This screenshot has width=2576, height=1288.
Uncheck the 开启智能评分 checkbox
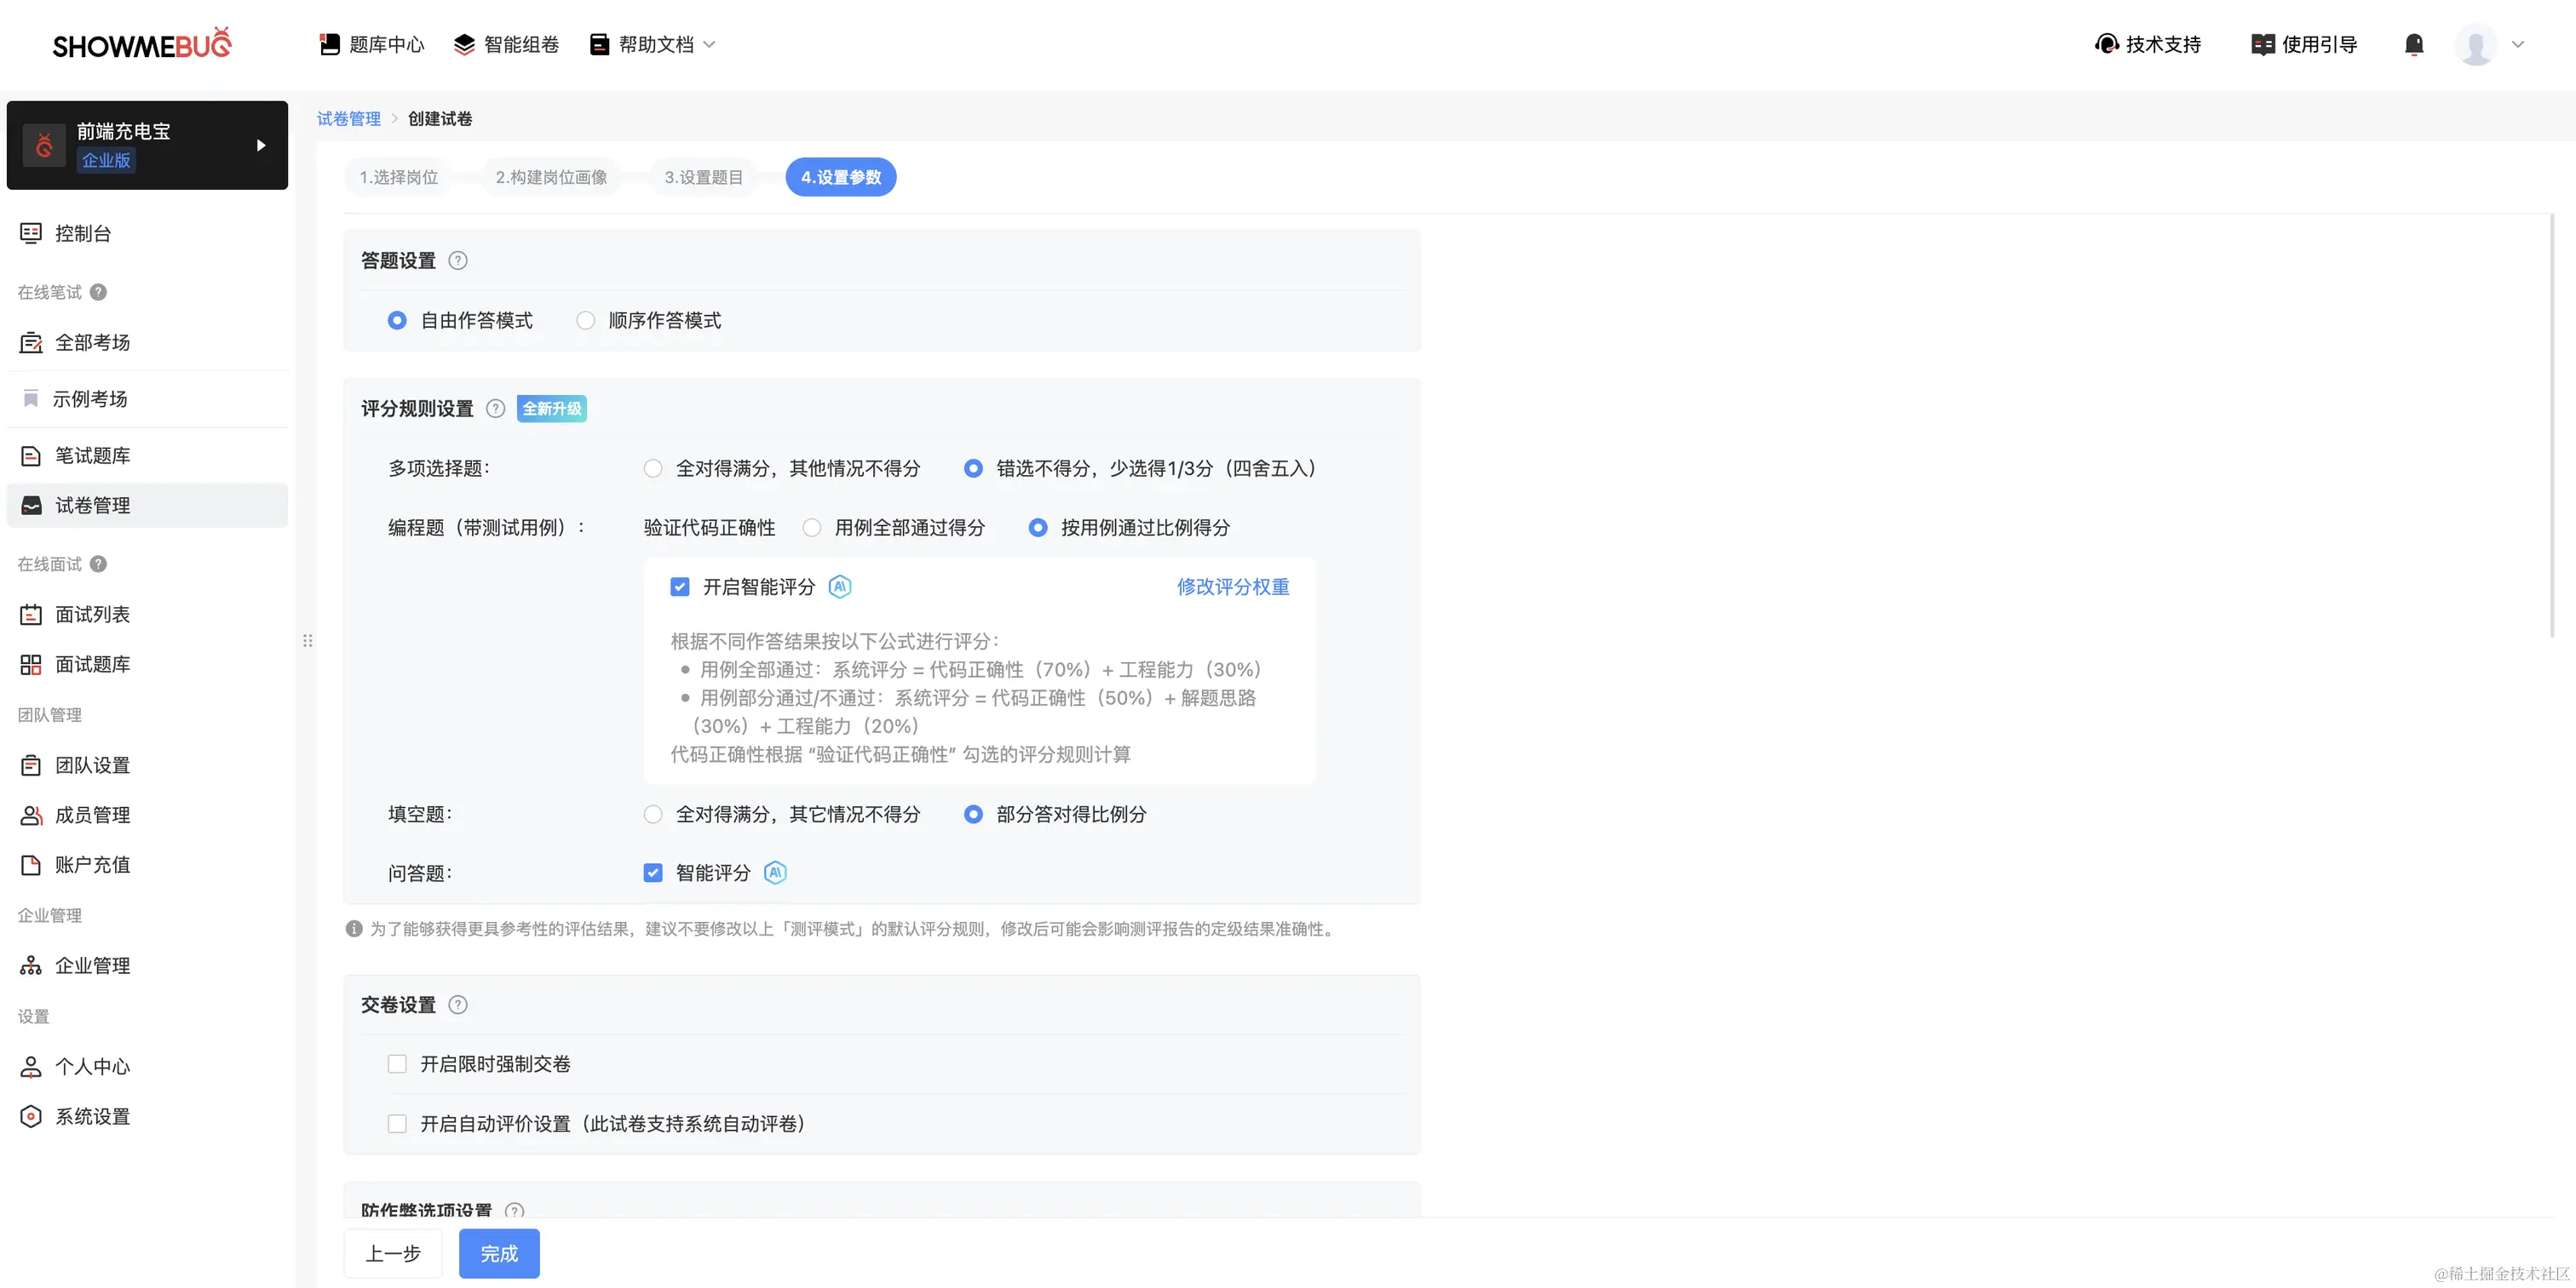point(680,587)
